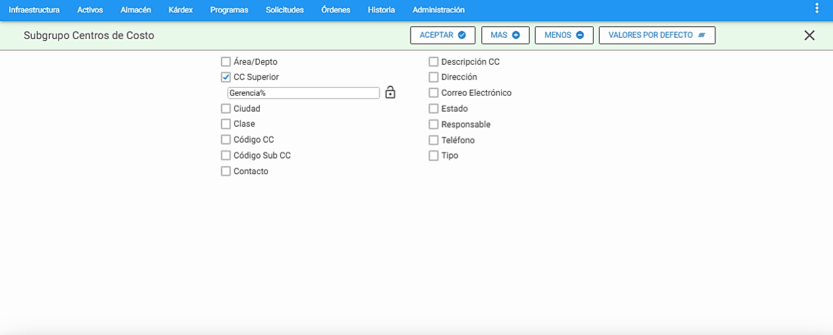This screenshot has width=833, height=335.
Task: Enable the Área/Depto checkbox
Action: [226, 61]
